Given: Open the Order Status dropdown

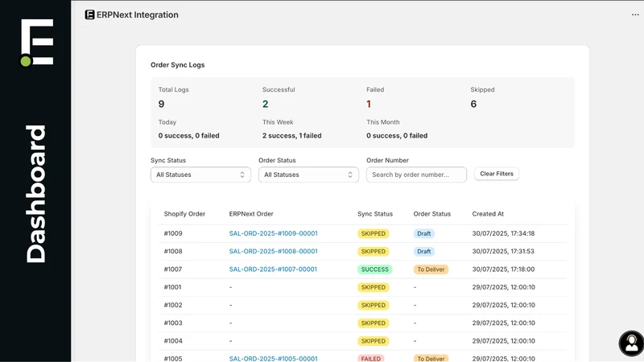Looking at the screenshot, I should [x=308, y=175].
